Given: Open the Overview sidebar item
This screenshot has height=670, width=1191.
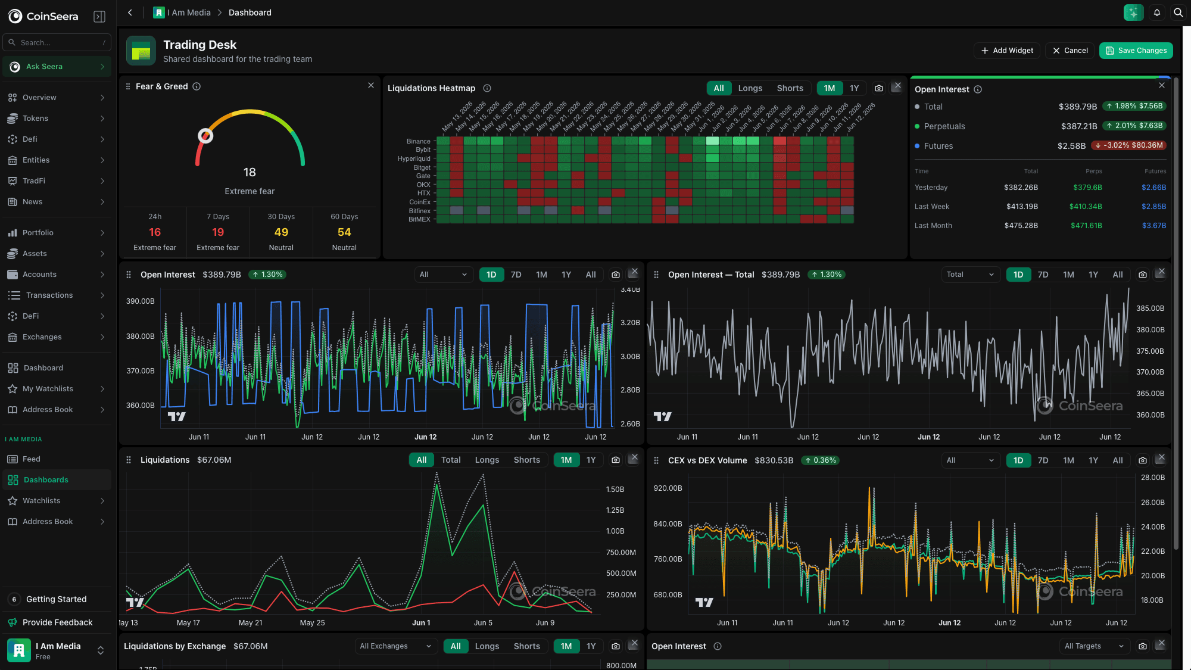Looking at the screenshot, I should (57, 98).
